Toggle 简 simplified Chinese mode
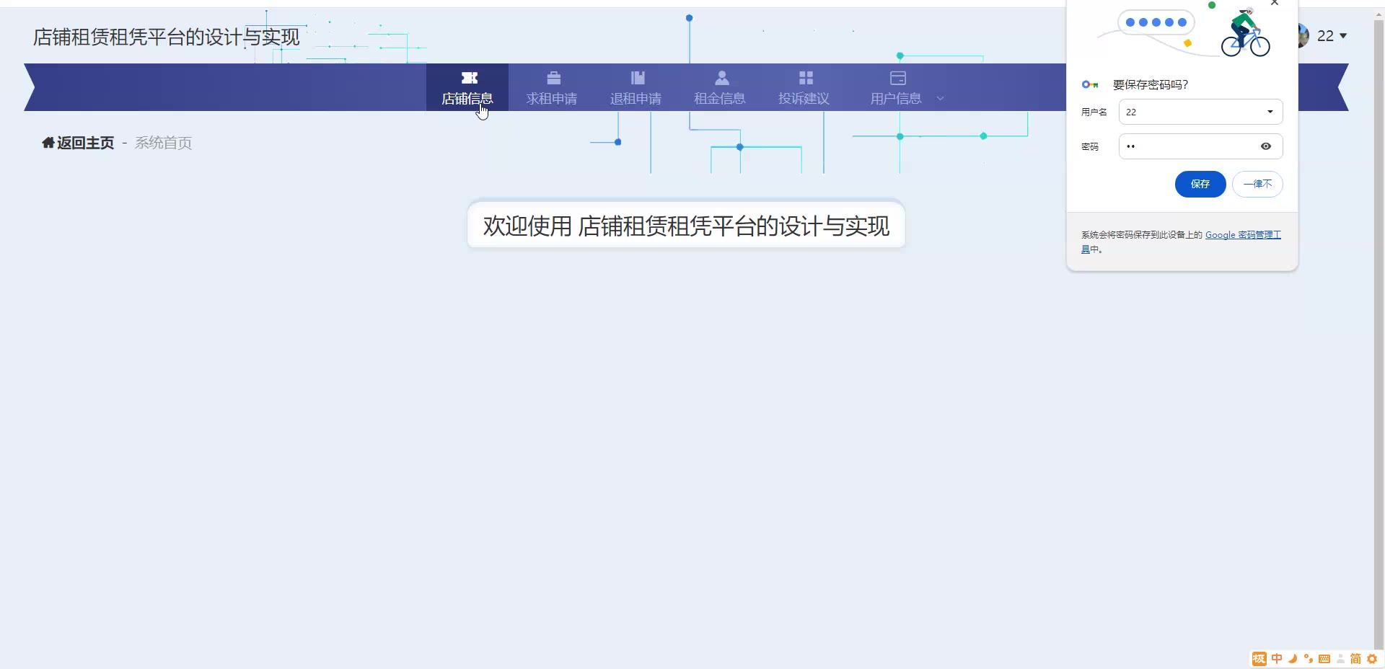 pyautogui.click(x=1355, y=659)
